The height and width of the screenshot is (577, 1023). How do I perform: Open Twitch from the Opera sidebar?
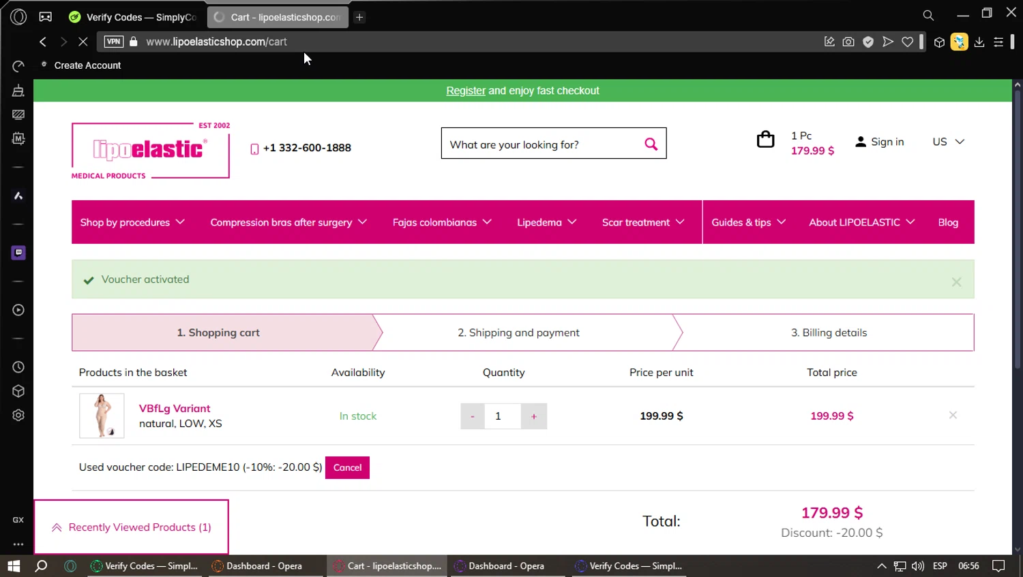point(18,253)
